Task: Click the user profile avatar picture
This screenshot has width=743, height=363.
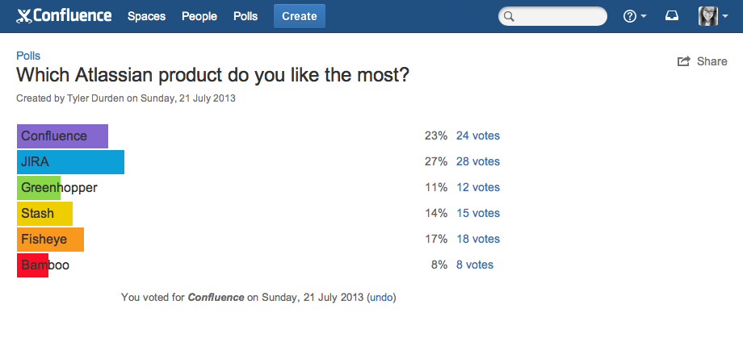Action: (708, 16)
